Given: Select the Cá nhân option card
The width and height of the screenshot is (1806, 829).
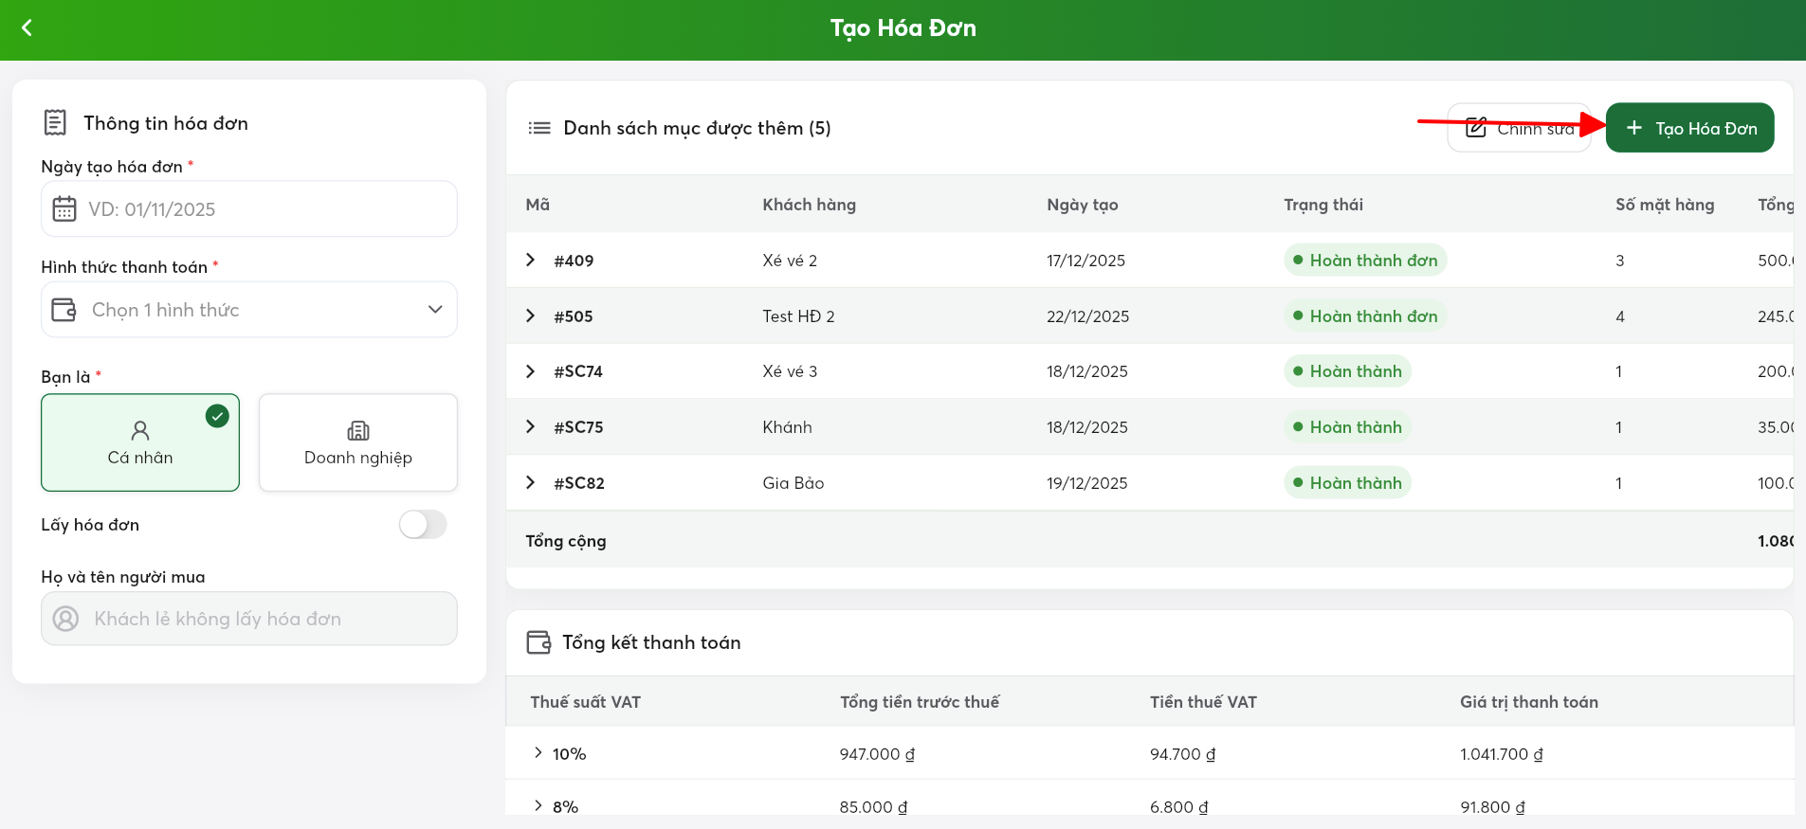Looking at the screenshot, I should click(x=140, y=442).
